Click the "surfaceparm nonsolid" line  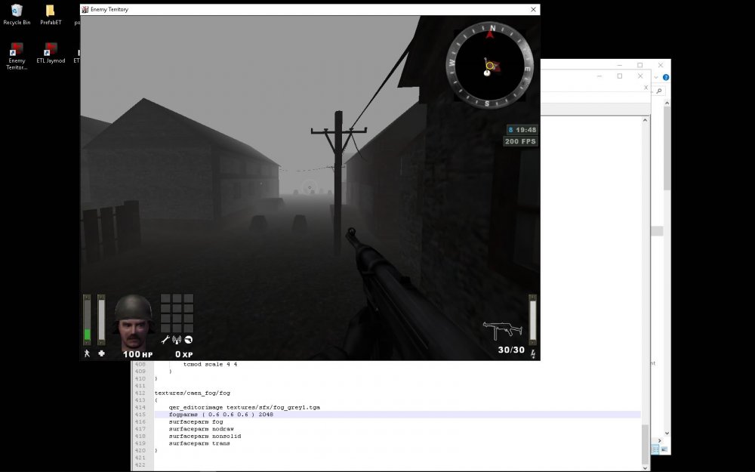pyautogui.click(x=205, y=437)
